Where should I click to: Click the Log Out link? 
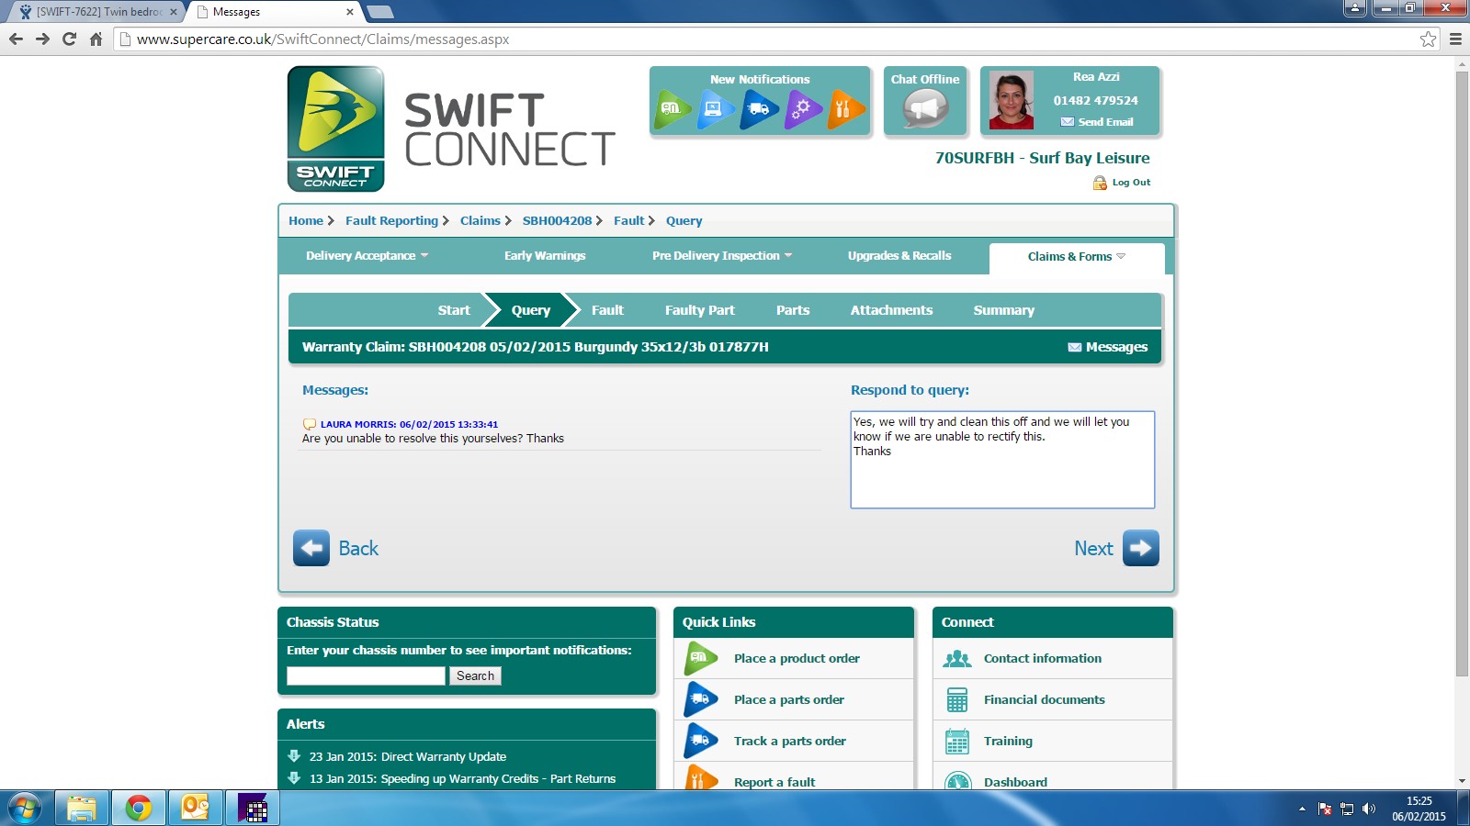[1131, 183]
